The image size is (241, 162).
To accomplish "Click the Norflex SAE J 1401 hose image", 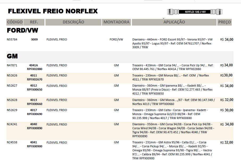I will coord(195,12).
